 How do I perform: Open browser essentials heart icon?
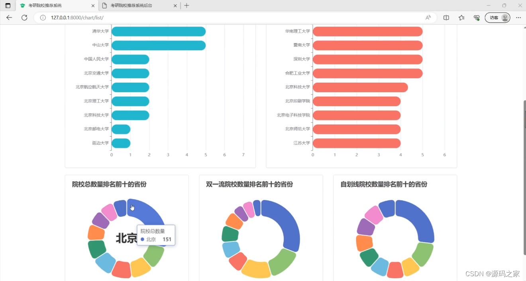[x=476, y=18]
